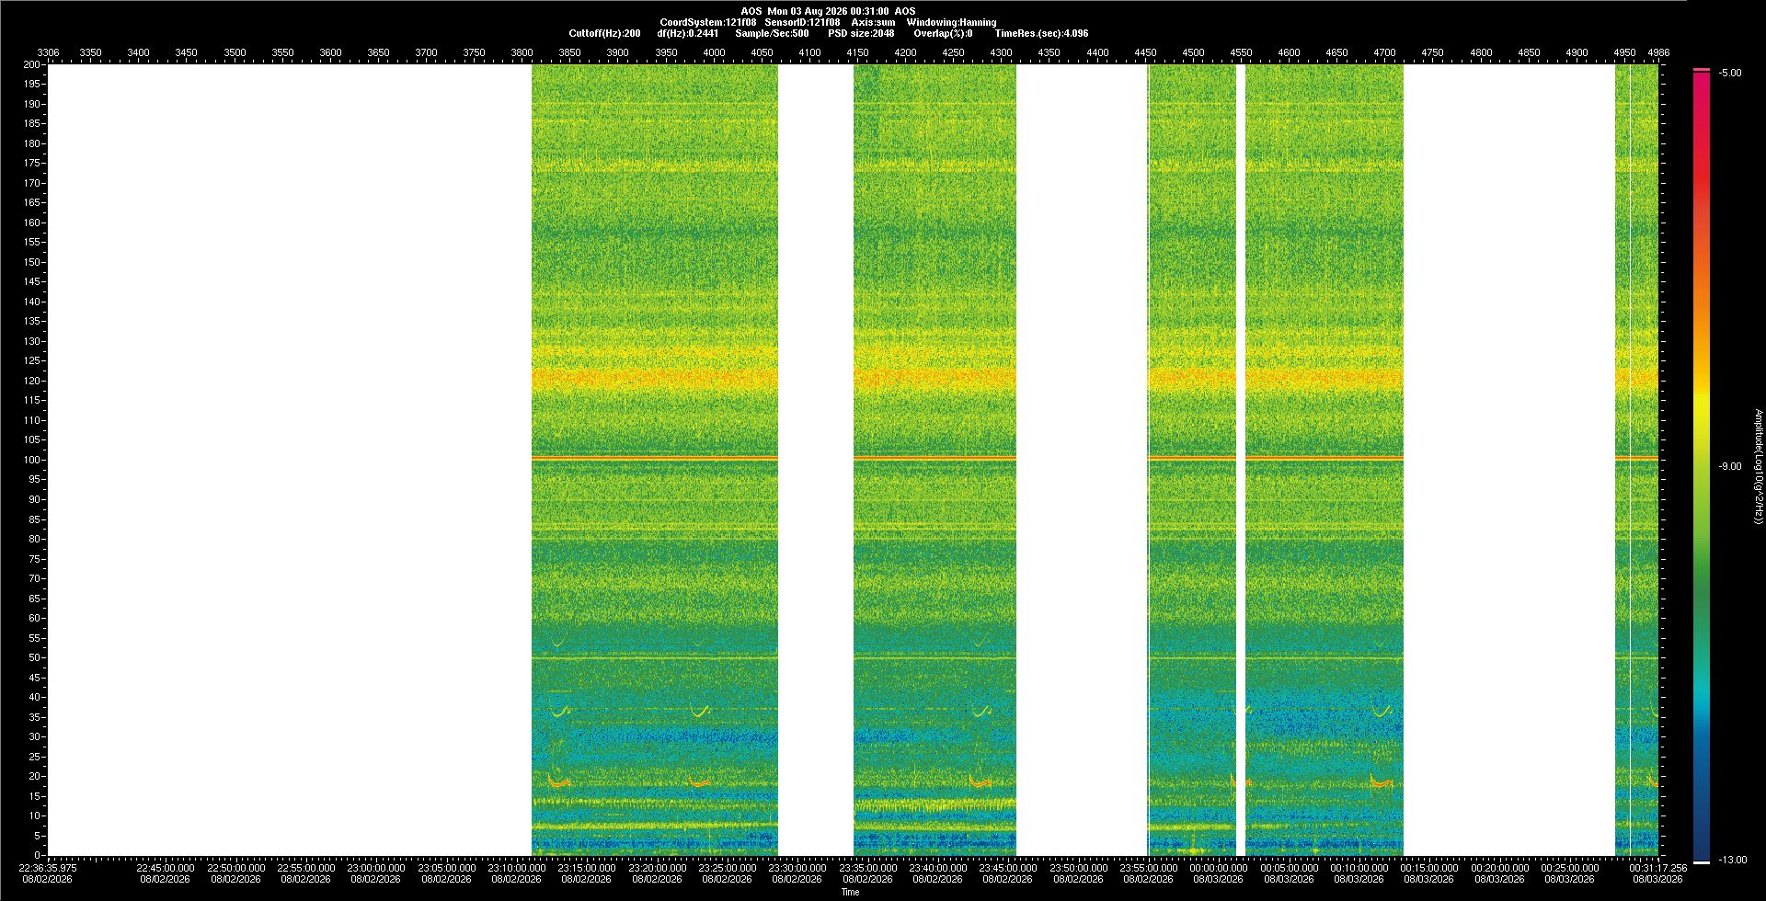Click the "23:30:00.000" time axis label
The width and height of the screenshot is (1766, 901).
tap(797, 867)
